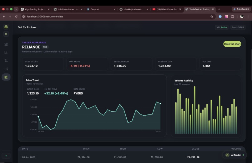The width and height of the screenshot is (252, 163).
Task: Open the bar chart icon in sidebar
Action: (x=6, y=53)
